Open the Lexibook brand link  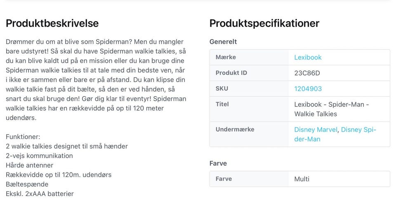click(308, 57)
